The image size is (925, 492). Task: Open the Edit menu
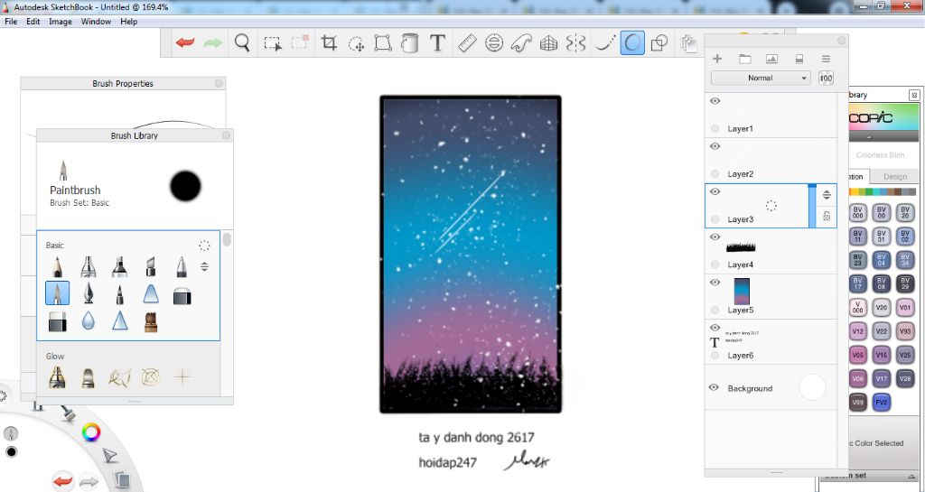pos(33,21)
